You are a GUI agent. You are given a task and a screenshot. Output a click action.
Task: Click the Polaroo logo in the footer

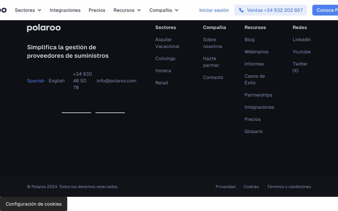[x=44, y=28]
